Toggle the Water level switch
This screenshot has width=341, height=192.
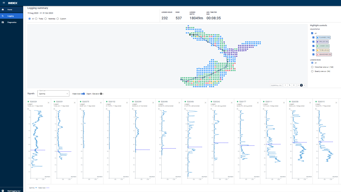pos(83,94)
